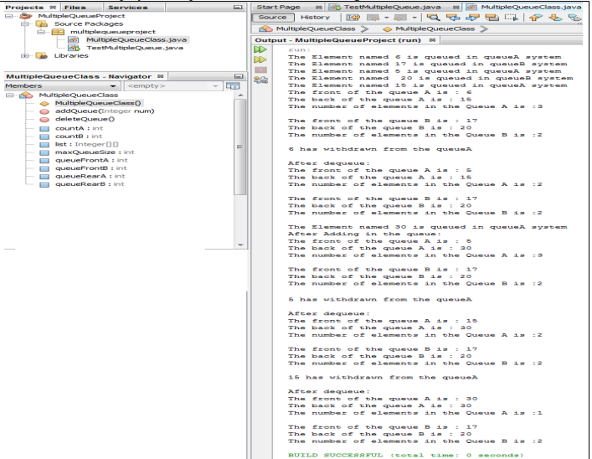Minimize the Projects panel group
The image size is (592, 459).
[x=238, y=8]
